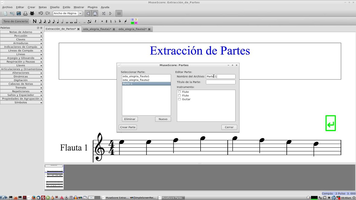Open a score using the folder icon
The height and width of the screenshot is (200, 356).
12,13
